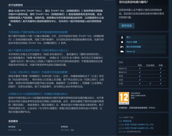Click the 最低配置 operating system tbc value
Viewport: 172px width, 136px height.
click(20, 130)
